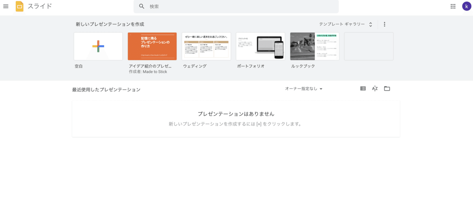The height and width of the screenshot is (203, 473).
Task: Click the スライド app title
Action: pos(40,6)
